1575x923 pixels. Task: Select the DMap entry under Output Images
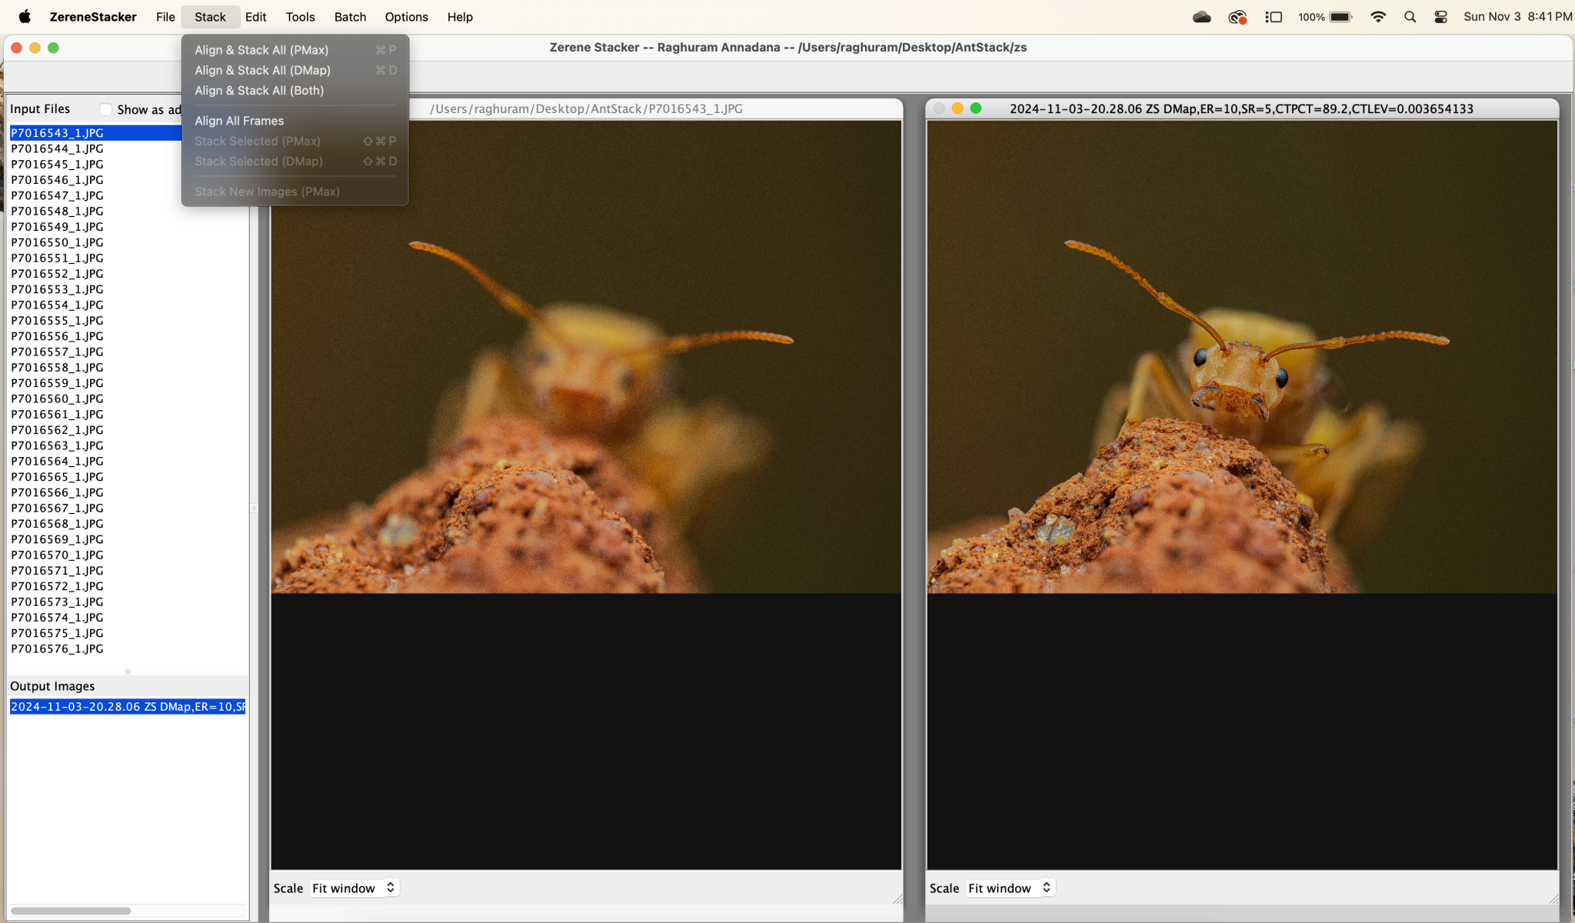point(127,706)
